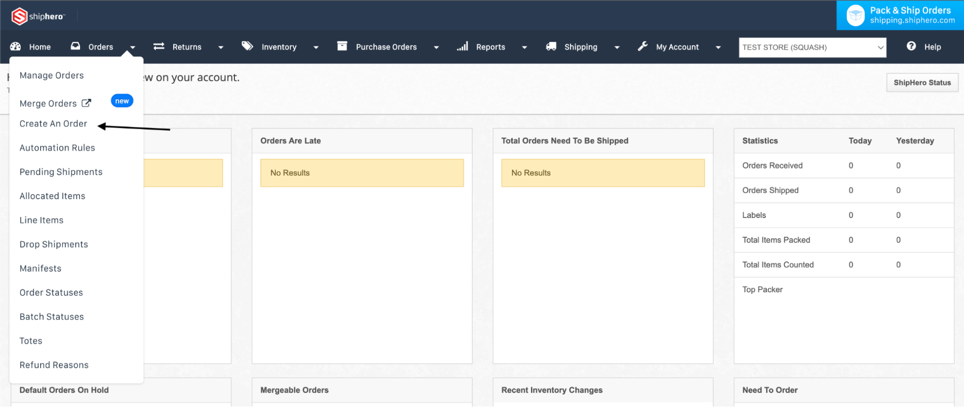Click the ShipHero Status button

[x=922, y=82]
